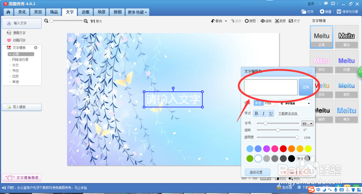Click the text entry box in dialog
The image size is (362, 194).
coord(271,87)
